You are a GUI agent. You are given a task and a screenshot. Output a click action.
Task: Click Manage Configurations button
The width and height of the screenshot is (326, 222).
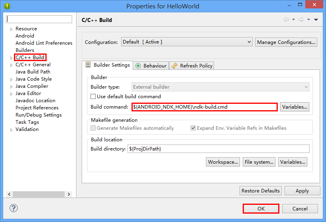point(286,42)
